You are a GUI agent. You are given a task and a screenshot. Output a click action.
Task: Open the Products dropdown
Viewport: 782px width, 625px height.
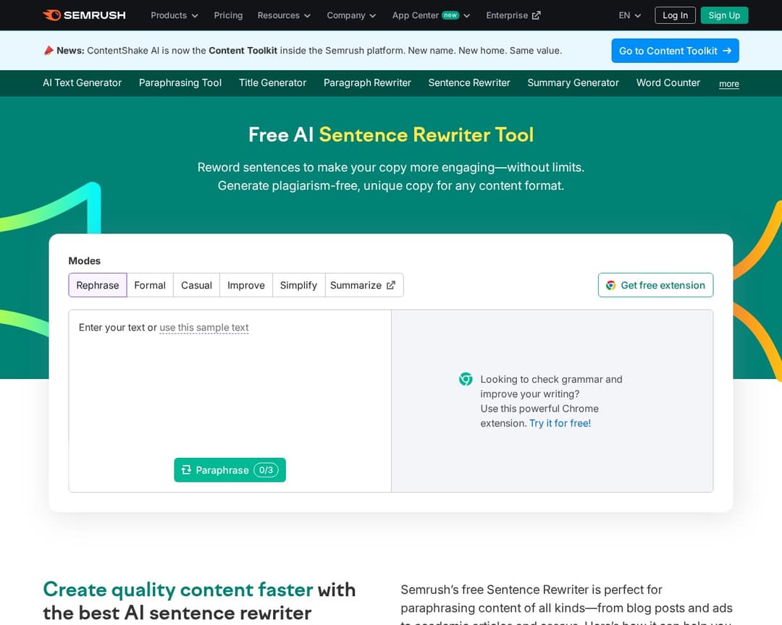tap(174, 15)
